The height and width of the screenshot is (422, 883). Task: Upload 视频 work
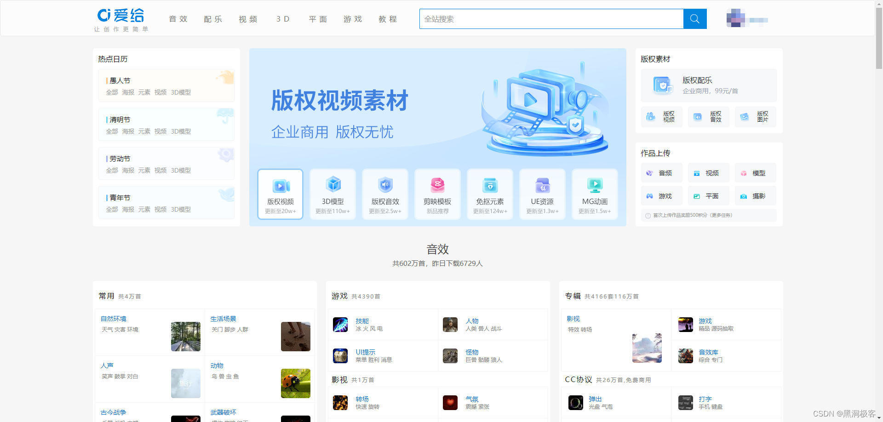[708, 173]
